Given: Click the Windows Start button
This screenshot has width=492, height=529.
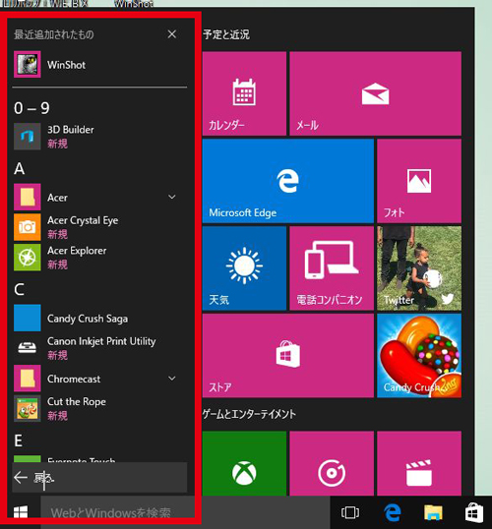Looking at the screenshot, I should (21, 512).
